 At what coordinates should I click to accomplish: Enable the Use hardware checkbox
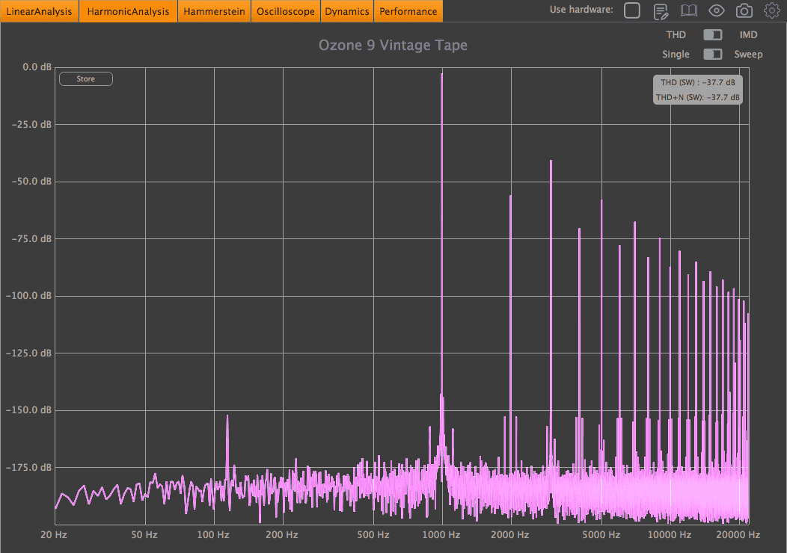632,10
